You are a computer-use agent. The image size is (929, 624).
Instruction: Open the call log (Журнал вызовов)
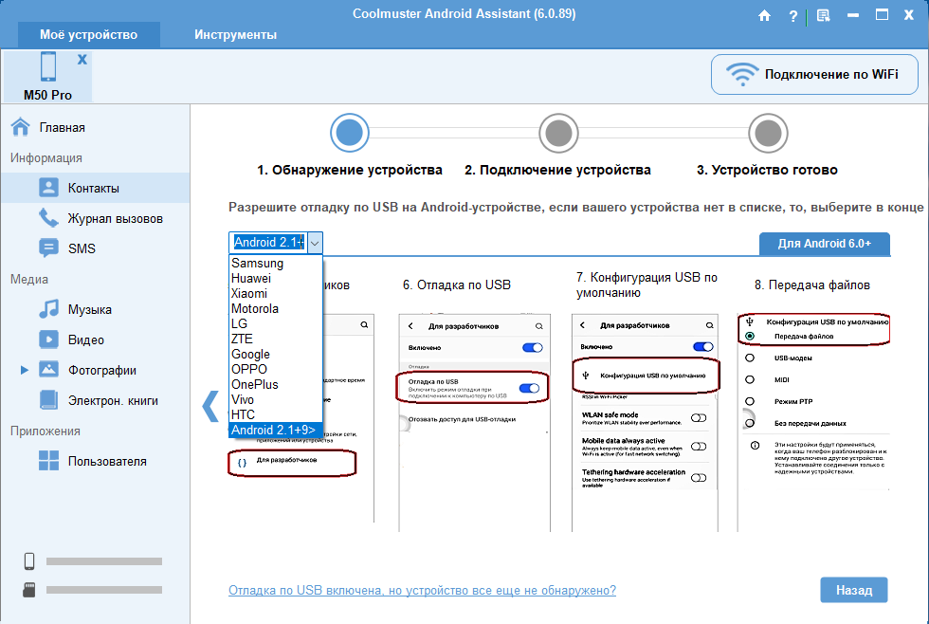115,218
